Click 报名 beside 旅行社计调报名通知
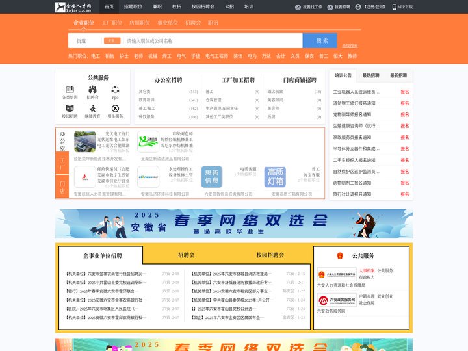The height and width of the screenshot is (351, 468). [405, 194]
